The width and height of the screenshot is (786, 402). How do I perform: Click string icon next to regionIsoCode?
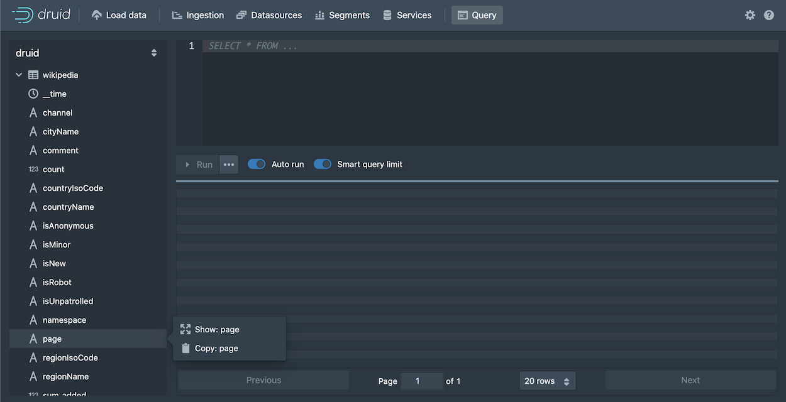(x=33, y=357)
